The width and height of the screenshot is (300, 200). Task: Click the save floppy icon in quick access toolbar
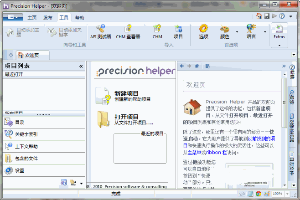tap(267, 16)
